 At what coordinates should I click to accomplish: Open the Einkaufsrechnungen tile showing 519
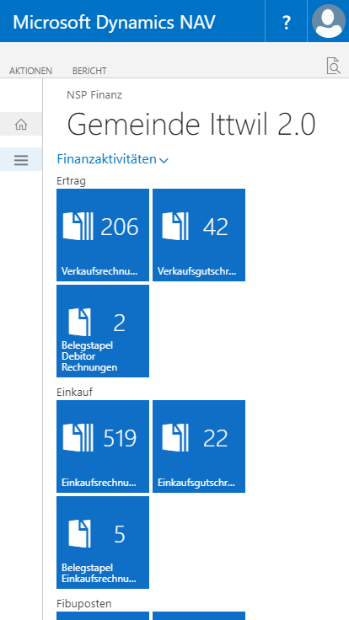pos(103,446)
